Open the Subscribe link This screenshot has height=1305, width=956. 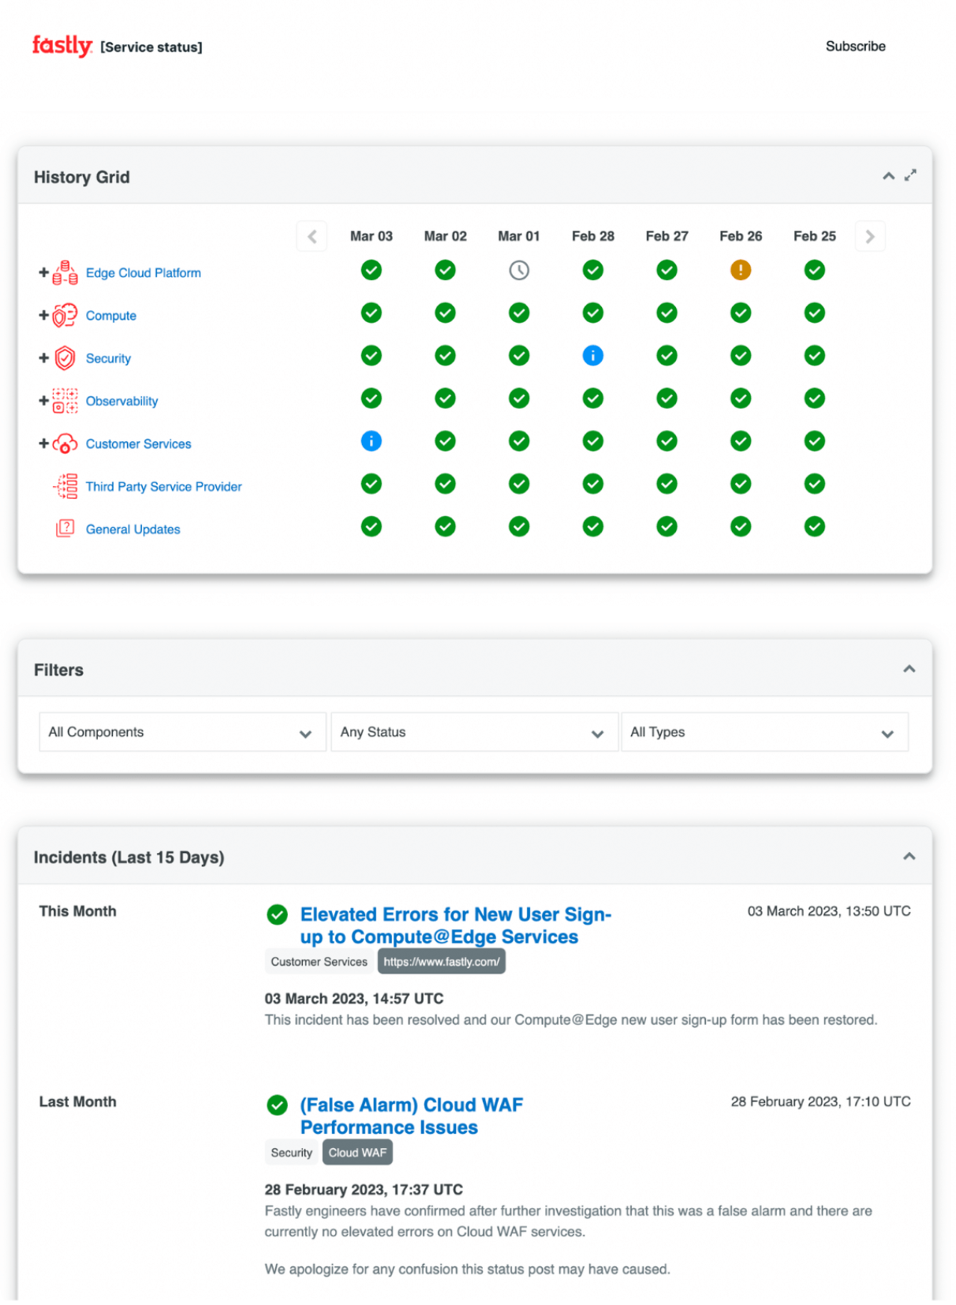(855, 47)
